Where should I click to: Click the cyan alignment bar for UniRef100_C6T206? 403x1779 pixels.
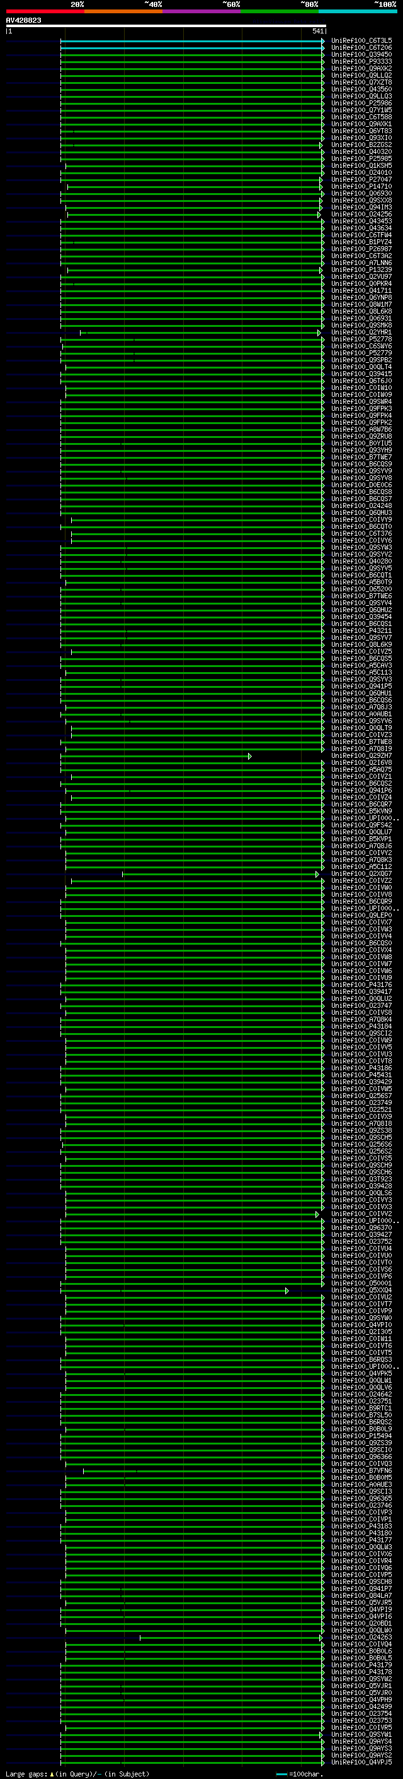pos(191,48)
